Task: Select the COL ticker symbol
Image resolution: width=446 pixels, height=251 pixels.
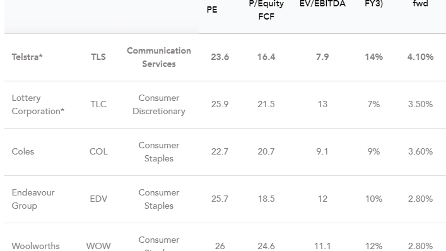Action: click(x=99, y=152)
